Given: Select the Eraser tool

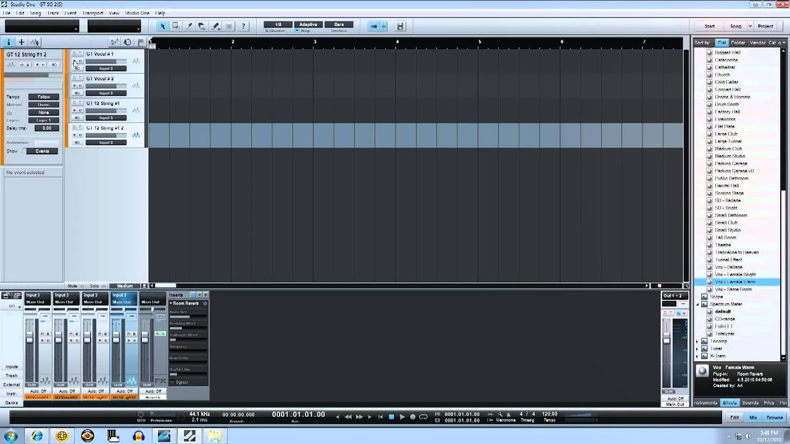Looking at the screenshot, I should (x=202, y=26).
